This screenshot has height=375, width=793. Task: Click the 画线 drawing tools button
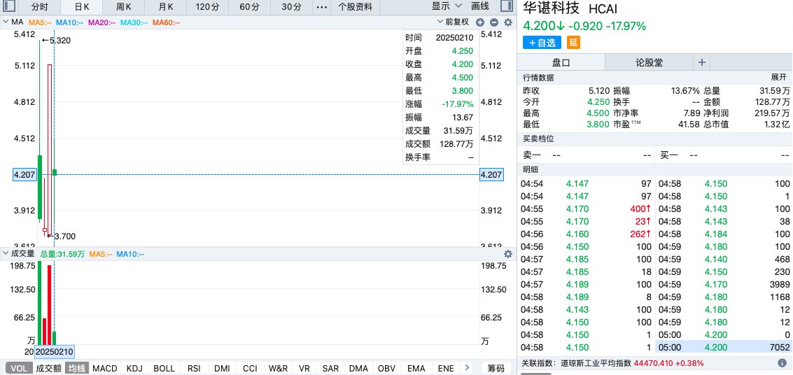(x=480, y=6)
